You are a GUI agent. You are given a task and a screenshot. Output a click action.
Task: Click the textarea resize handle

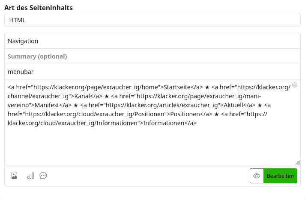click(298, 162)
